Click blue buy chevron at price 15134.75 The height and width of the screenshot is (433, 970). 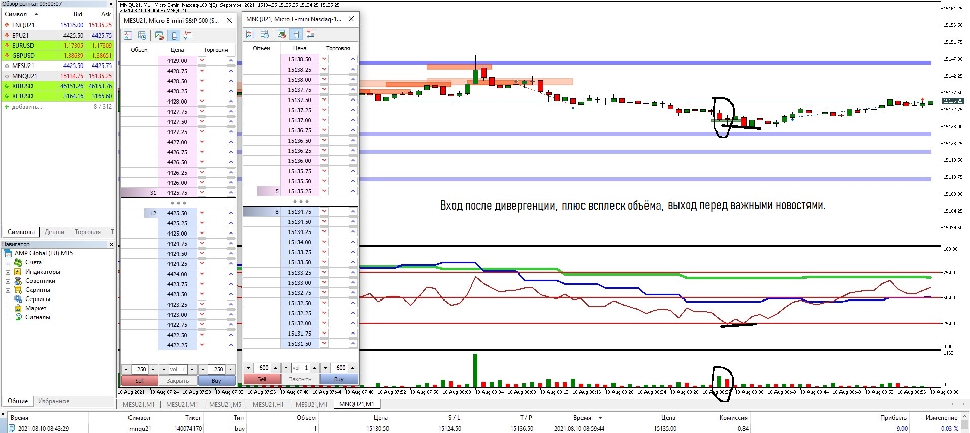pyautogui.click(x=353, y=212)
